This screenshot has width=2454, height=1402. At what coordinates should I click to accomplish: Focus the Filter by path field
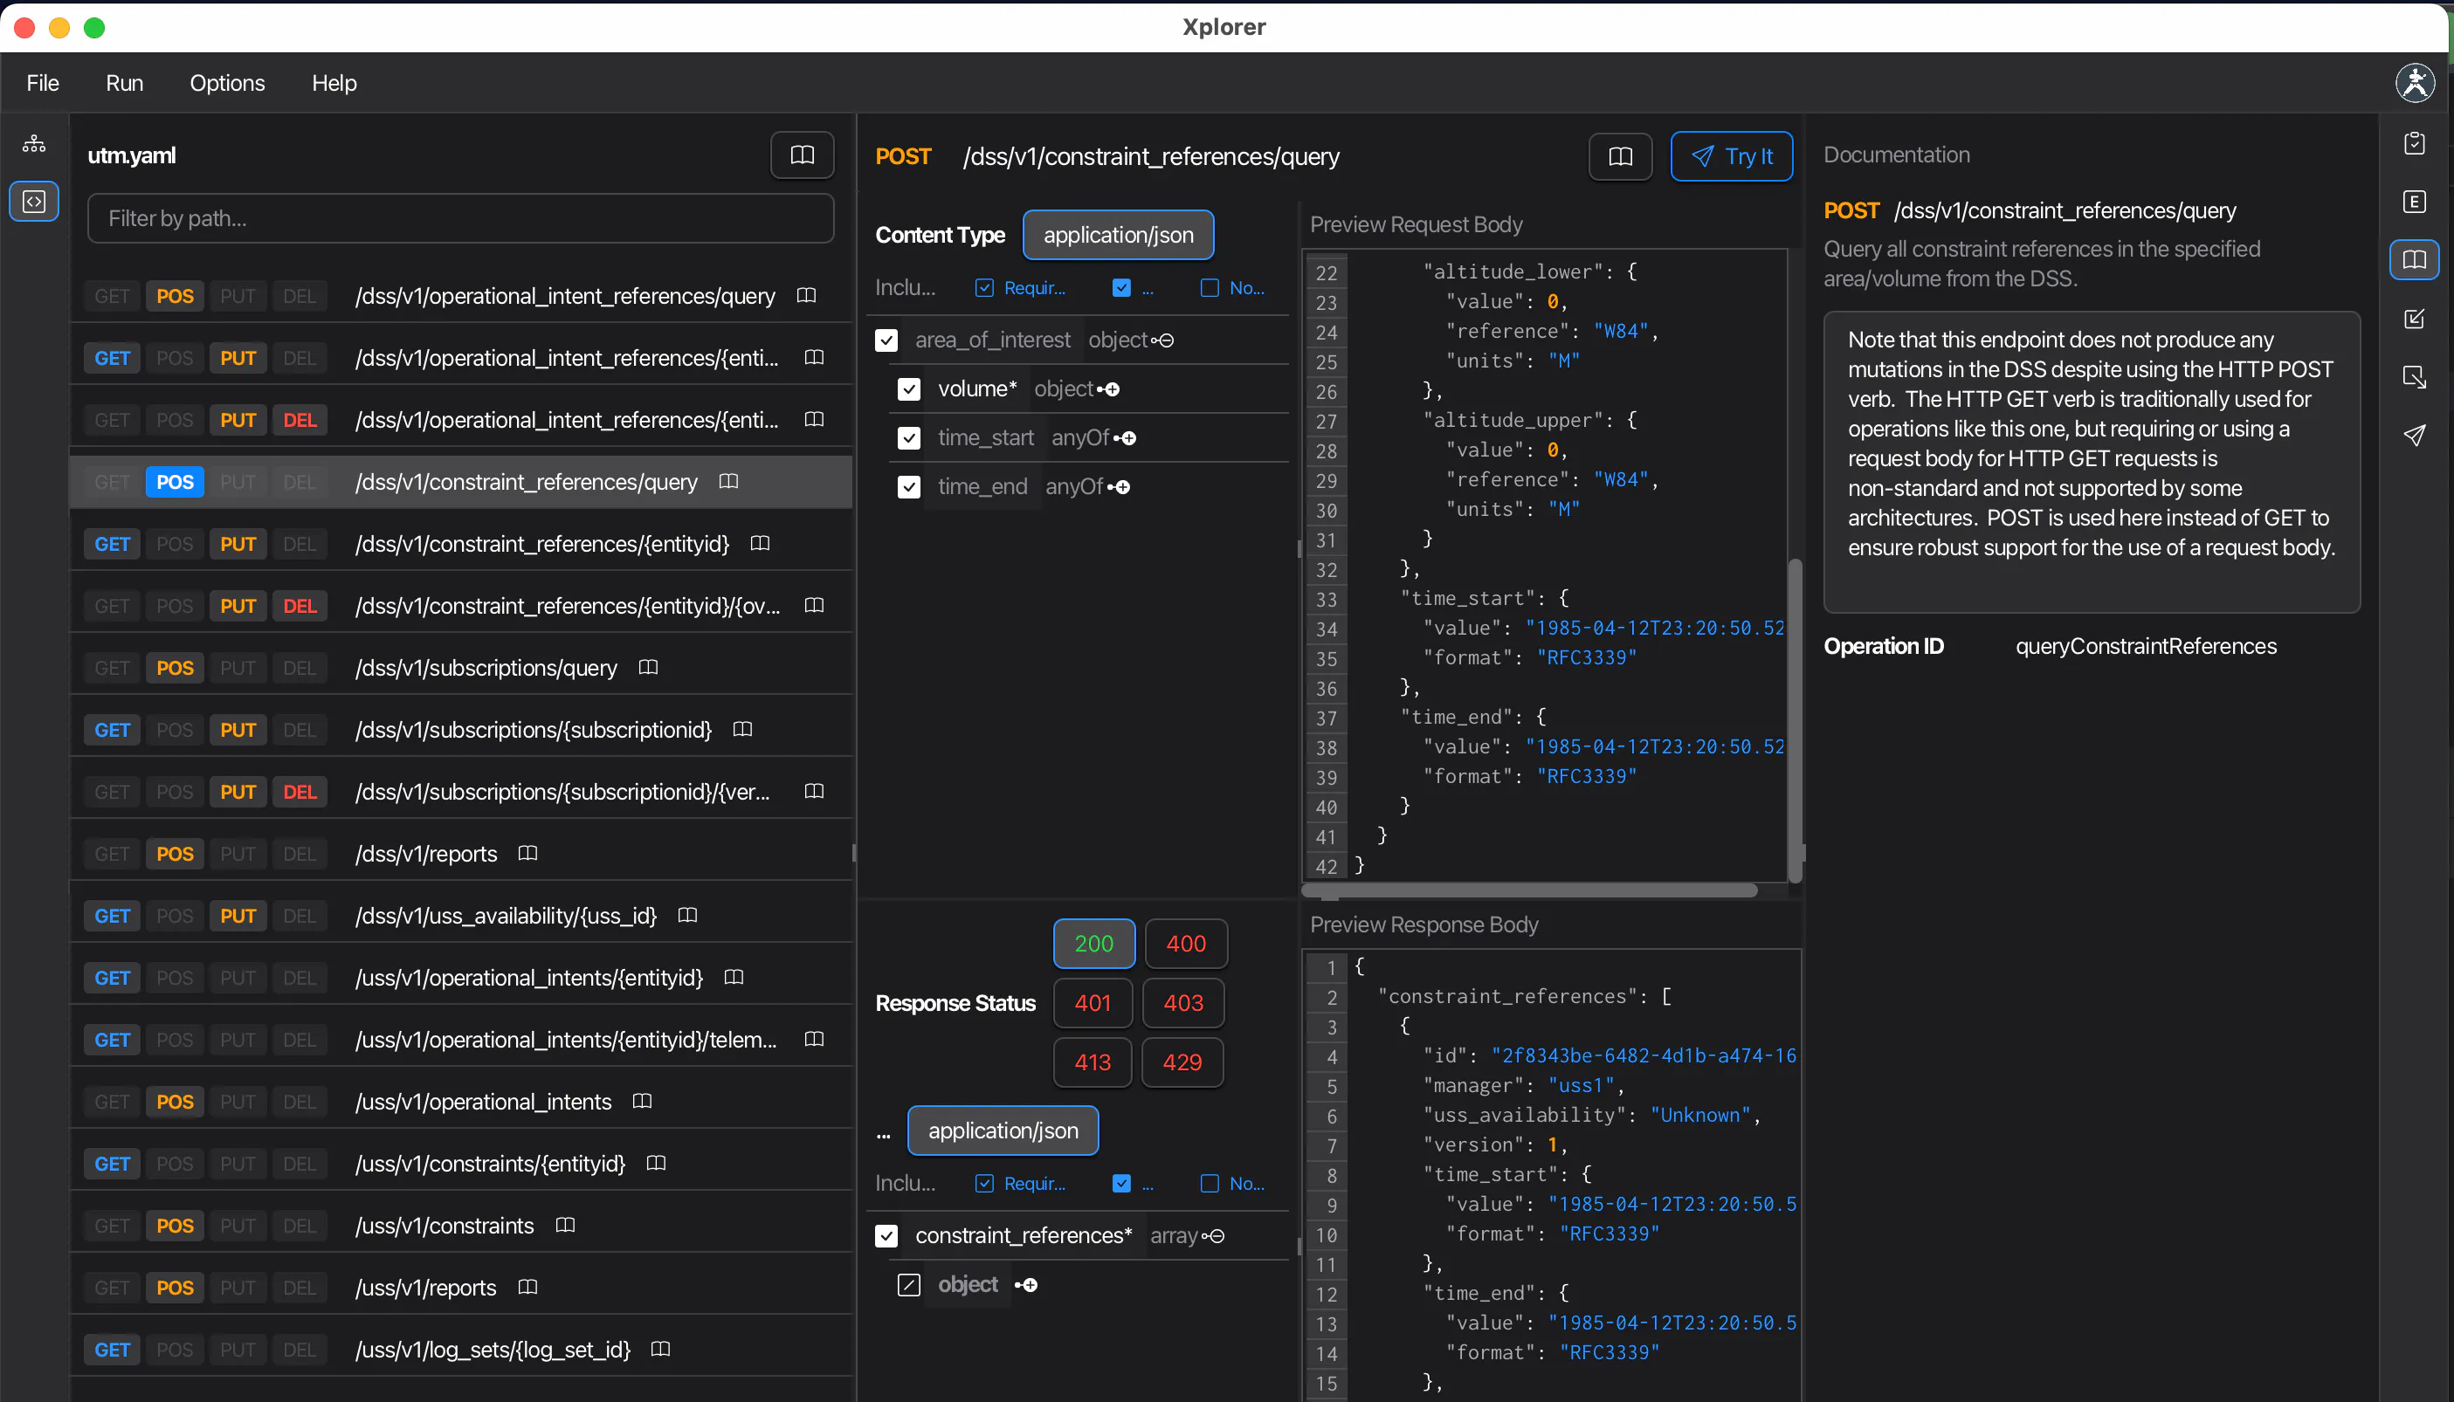[460, 218]
